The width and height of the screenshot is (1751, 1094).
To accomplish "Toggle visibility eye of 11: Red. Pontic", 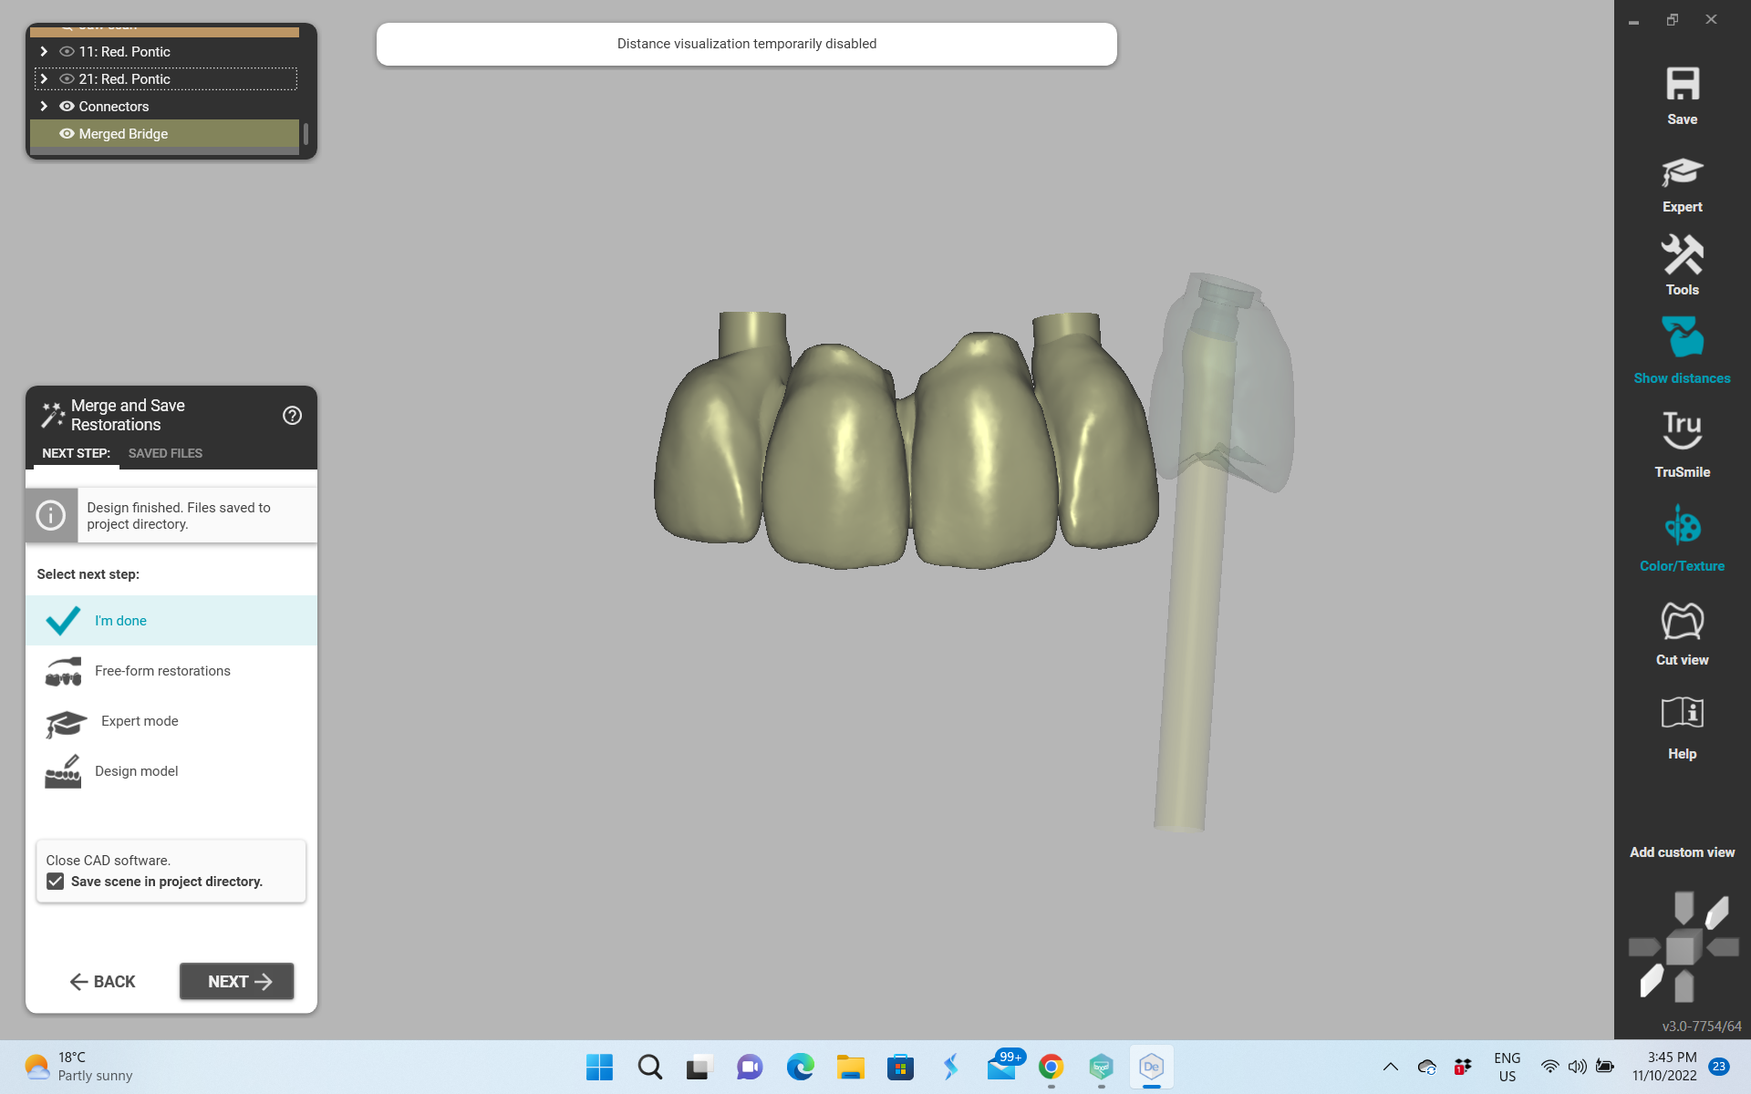I will [x=67, y=52].
